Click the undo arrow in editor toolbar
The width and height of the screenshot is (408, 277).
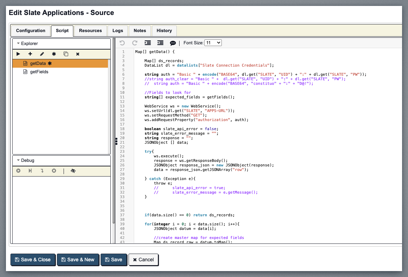122,43
